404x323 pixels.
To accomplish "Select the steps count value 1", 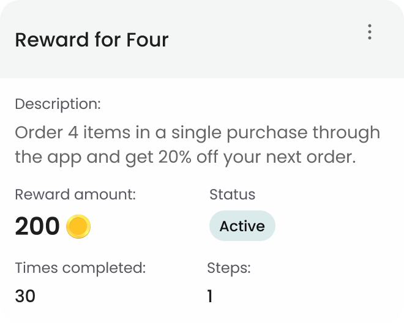I will click(210, 297).
